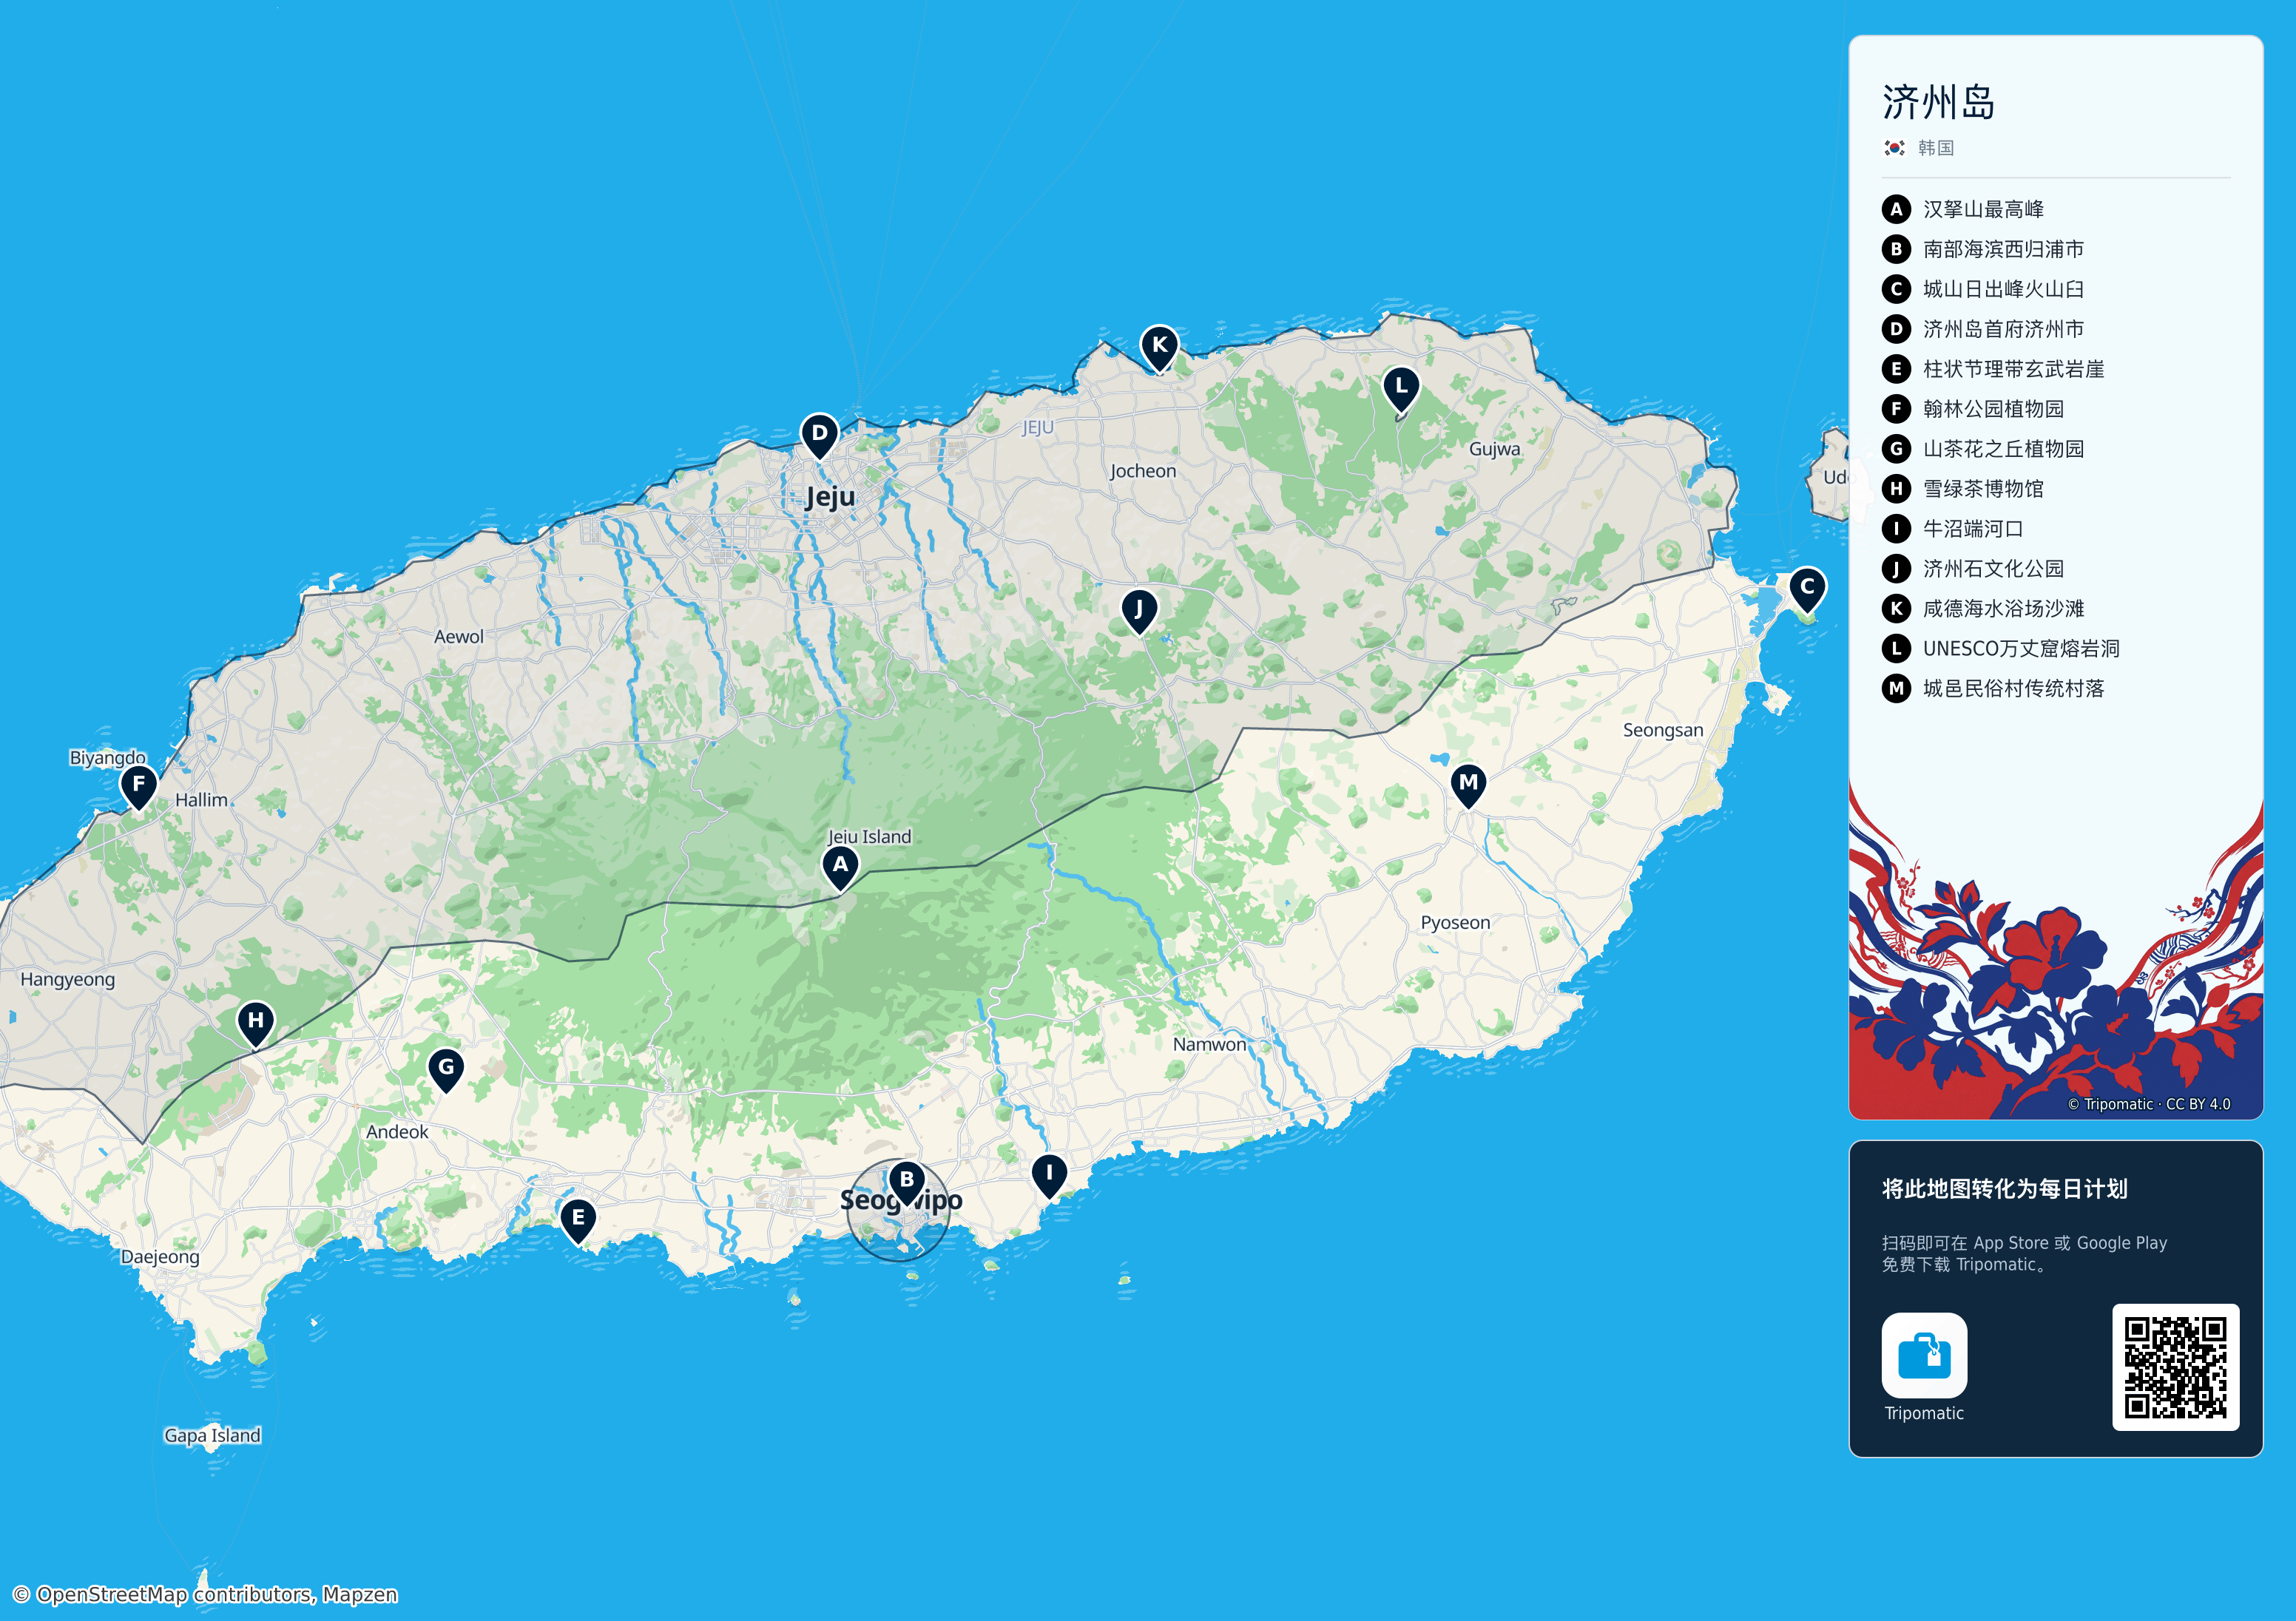Click map pin F near Hallim
The height and width of the screenshot is (1621, 2296).
(x=138, y=787)
